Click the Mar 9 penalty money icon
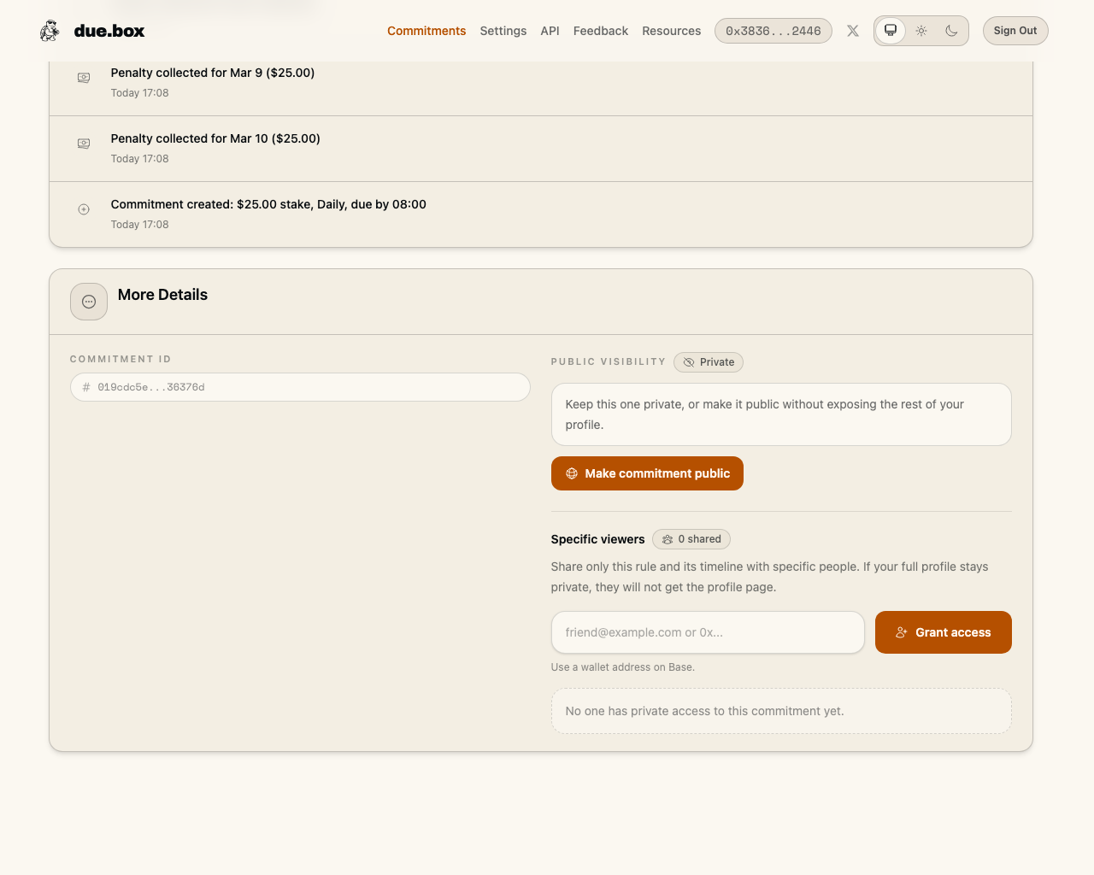The width and height of the screenshot is (1094, 875). 84,78
